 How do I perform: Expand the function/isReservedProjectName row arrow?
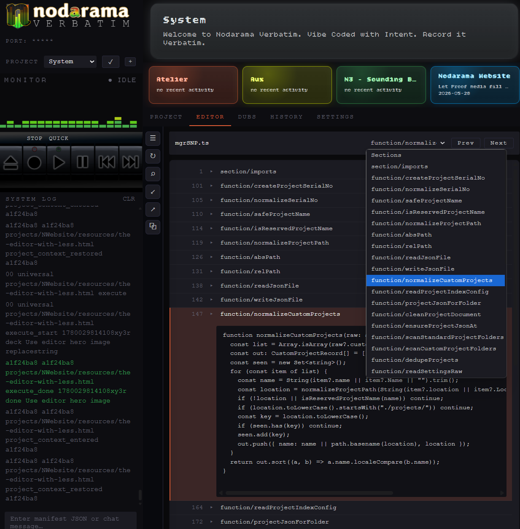(x=211, y=228)
